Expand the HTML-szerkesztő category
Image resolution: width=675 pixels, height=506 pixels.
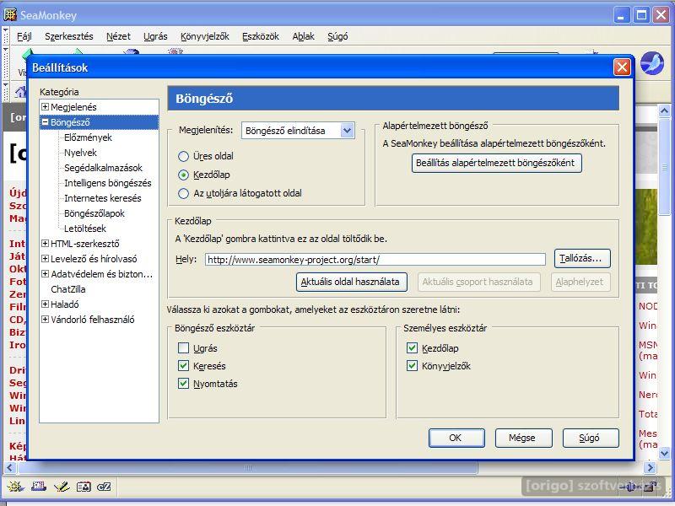tap(45, 244)
